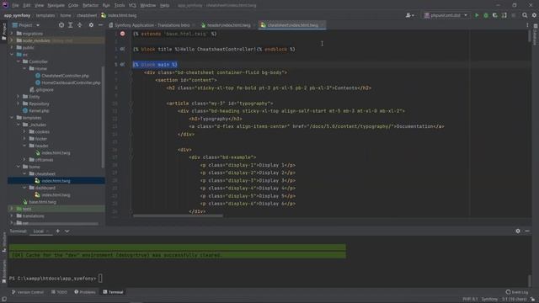
Task: Open the Problems tool window
Action: click(85, 292)
